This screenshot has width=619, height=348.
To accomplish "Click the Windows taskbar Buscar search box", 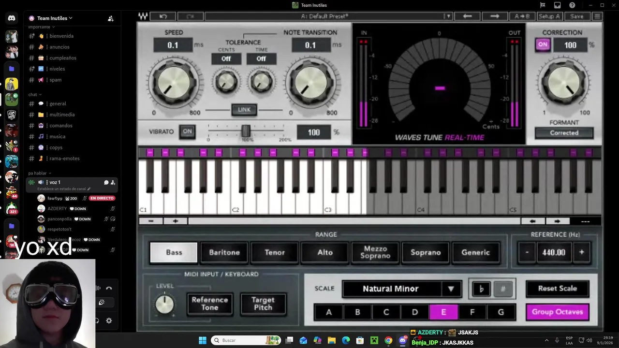I will coord(247,340).
